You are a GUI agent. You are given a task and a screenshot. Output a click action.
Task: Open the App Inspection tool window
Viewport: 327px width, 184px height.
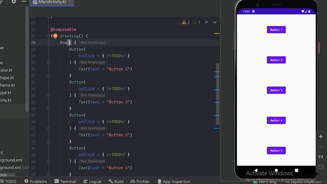pos(174,181)
